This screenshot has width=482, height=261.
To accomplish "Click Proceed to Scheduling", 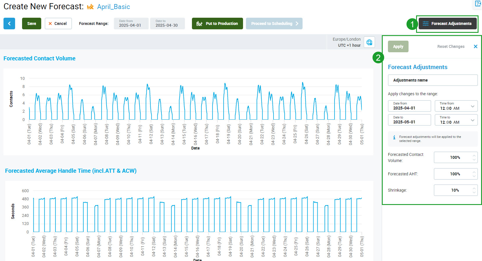I will 274,24.
